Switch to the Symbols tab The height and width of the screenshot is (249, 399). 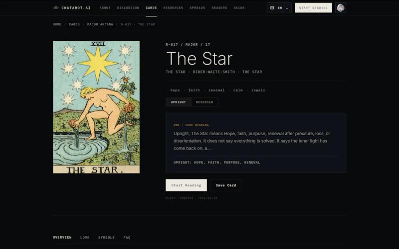[x=106, y=238]
